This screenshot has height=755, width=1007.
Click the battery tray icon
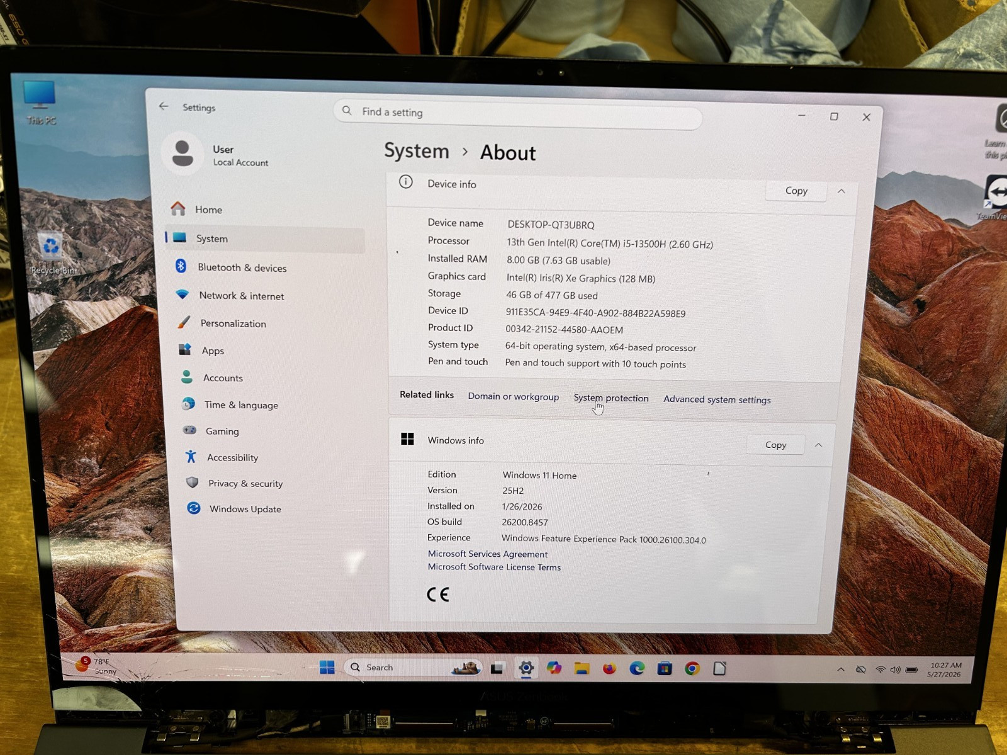[911, 670]
